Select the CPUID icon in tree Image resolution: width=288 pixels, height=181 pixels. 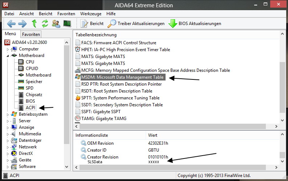tap(21, 69)
